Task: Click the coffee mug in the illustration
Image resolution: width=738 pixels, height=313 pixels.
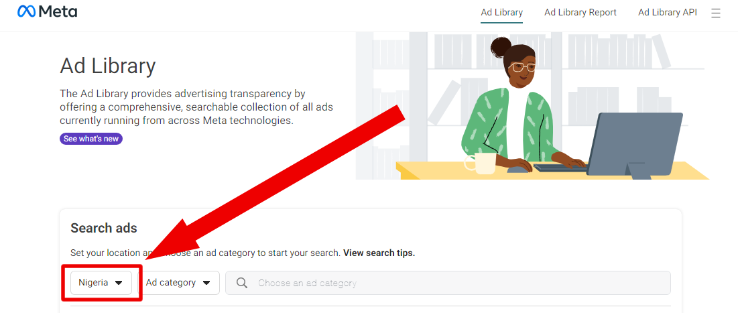Action: (x=480, y=163)
